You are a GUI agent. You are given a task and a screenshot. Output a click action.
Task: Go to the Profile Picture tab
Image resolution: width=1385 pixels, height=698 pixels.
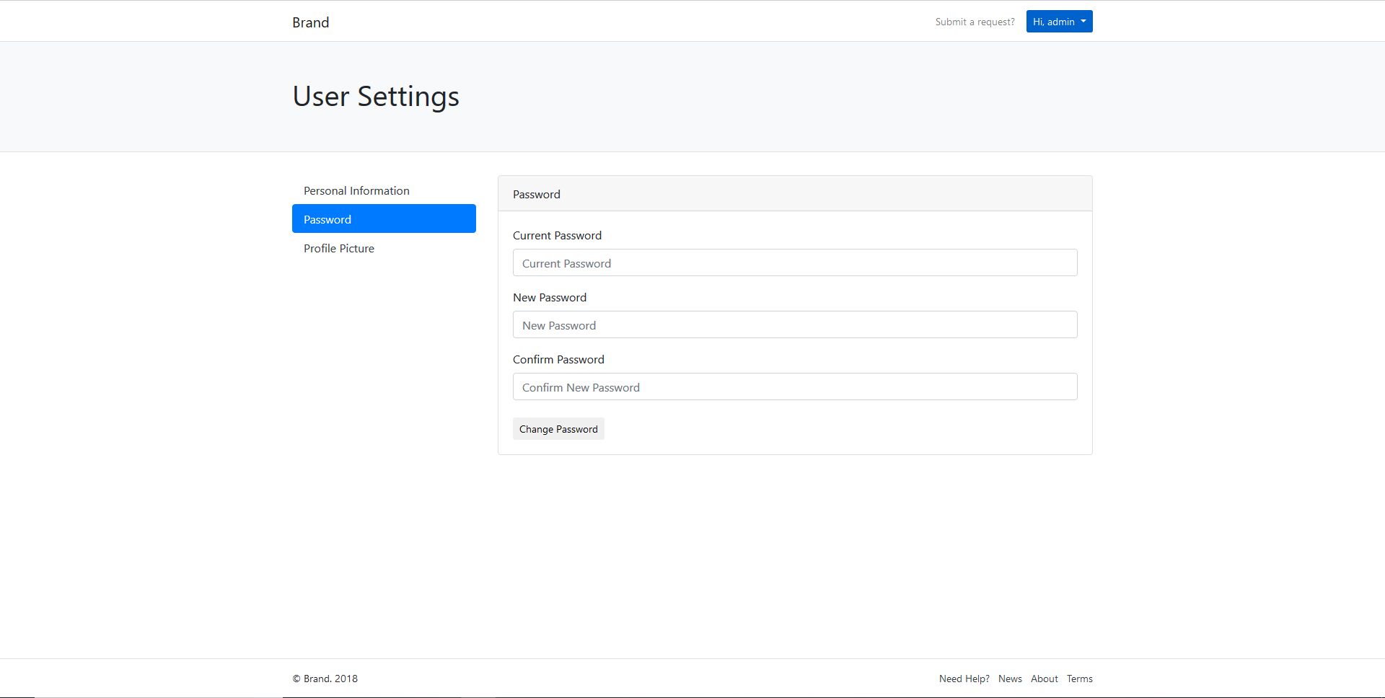[x=339, y=248]
